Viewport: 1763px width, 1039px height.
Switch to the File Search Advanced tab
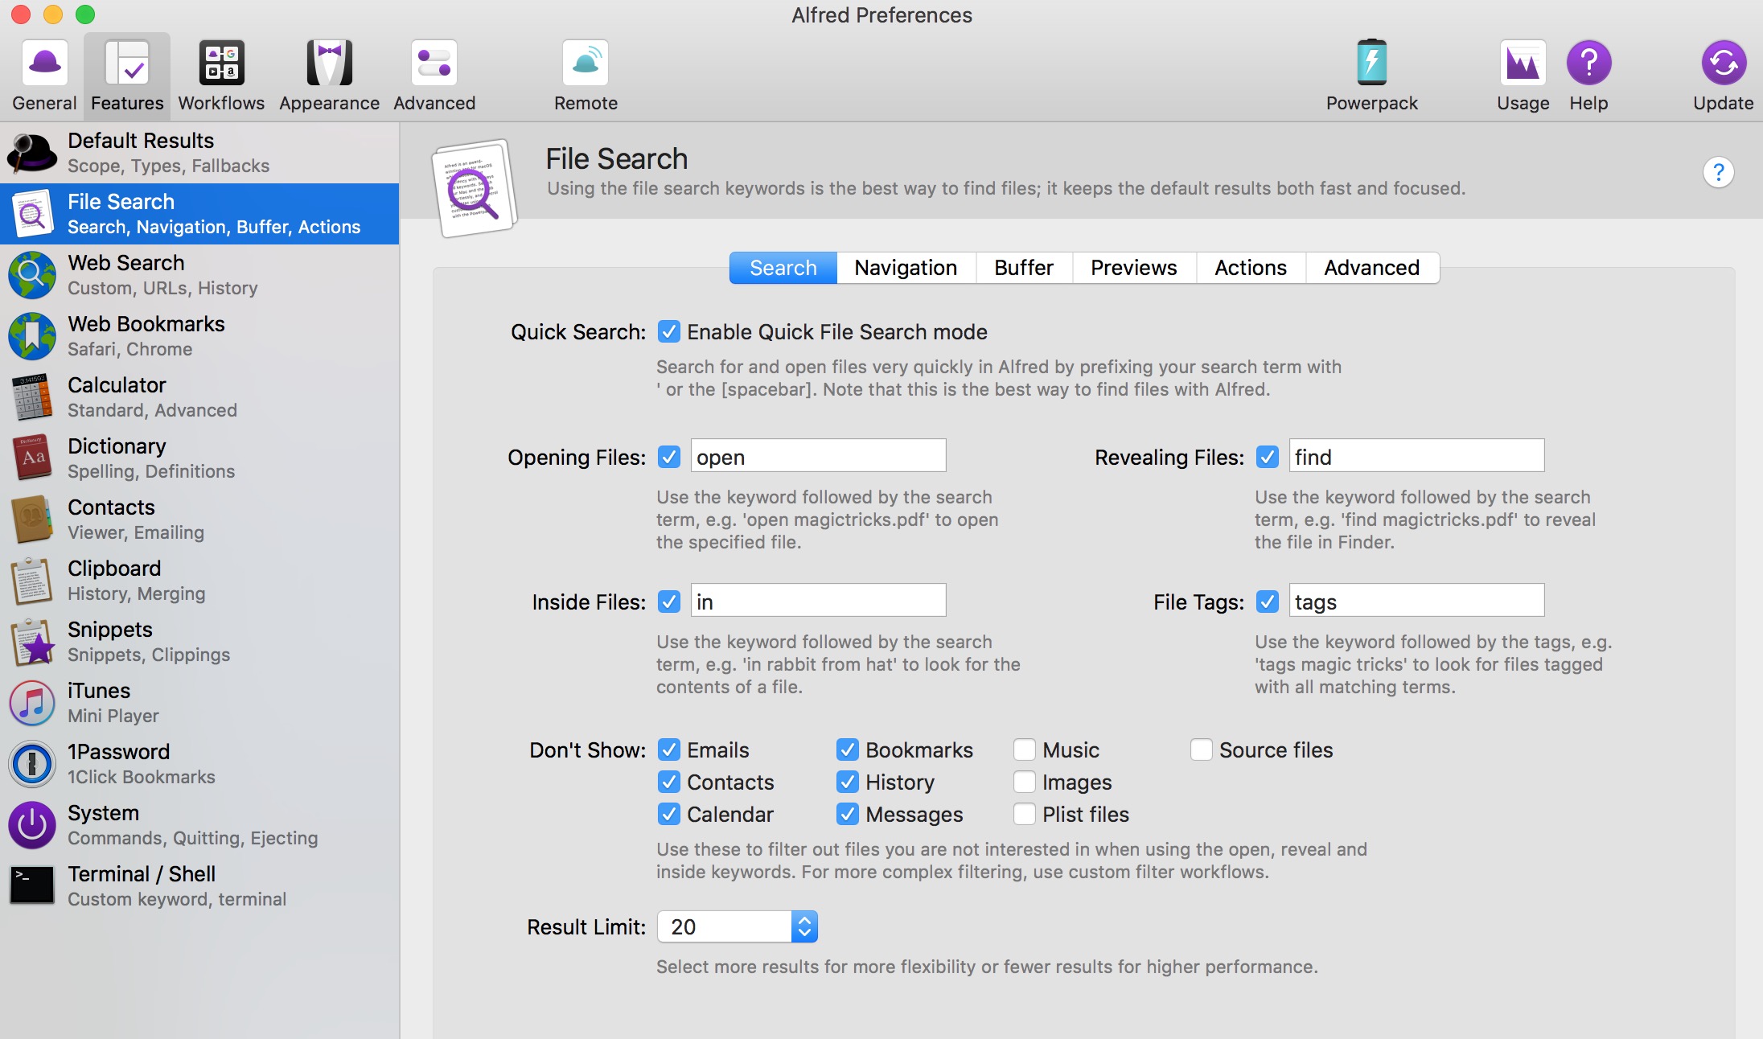pyautogui.click(x=1372, y=268)
